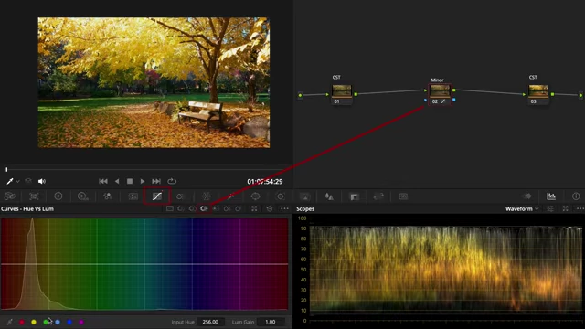Open the Window (power window) palette
The width and height of the screenshot is (585, 329).
(x=231, y=196)
